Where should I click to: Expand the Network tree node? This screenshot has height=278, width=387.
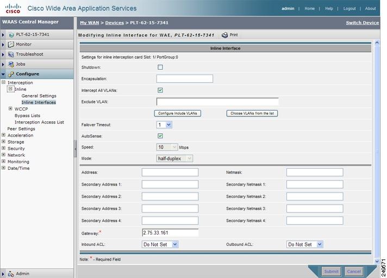(3, 155)
